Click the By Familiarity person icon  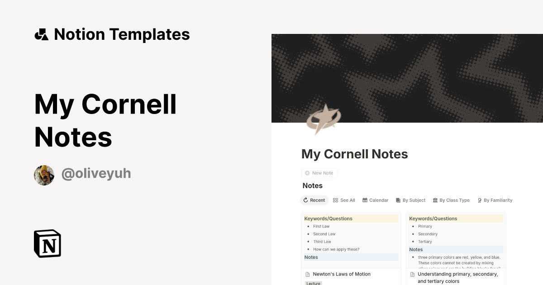479,200
